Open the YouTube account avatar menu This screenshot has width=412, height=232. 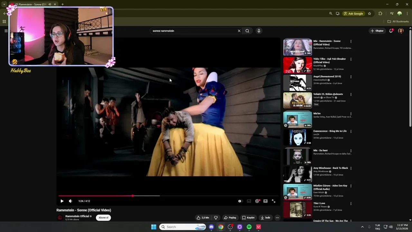click(401, 31)
